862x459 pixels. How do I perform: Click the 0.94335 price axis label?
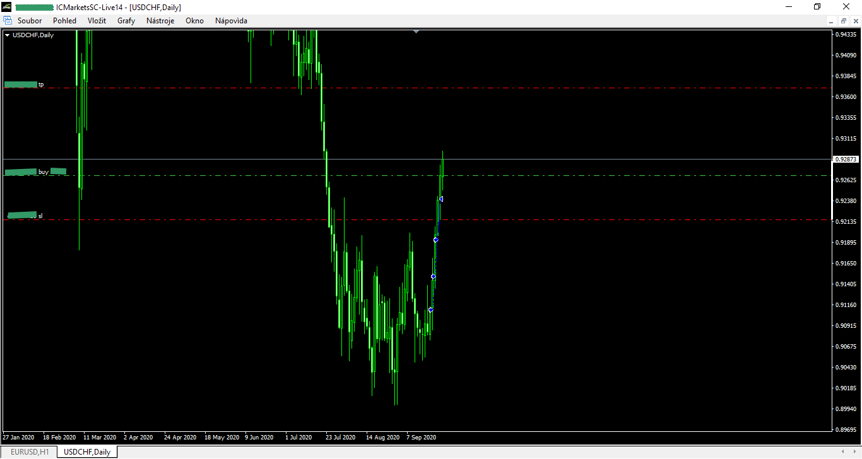846,35
